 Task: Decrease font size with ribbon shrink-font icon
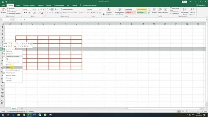(44, 9)
